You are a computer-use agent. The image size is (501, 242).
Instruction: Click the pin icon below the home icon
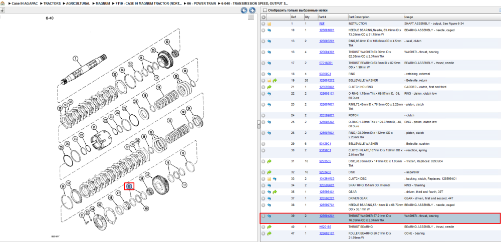coord(2,10)
